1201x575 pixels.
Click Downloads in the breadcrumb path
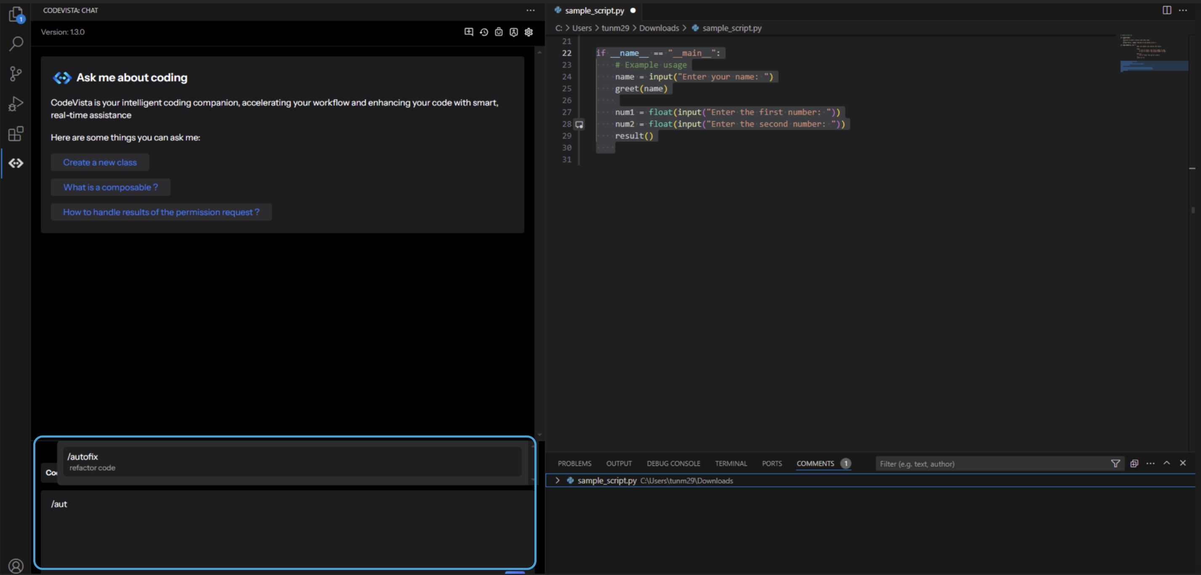pos(659,28)
